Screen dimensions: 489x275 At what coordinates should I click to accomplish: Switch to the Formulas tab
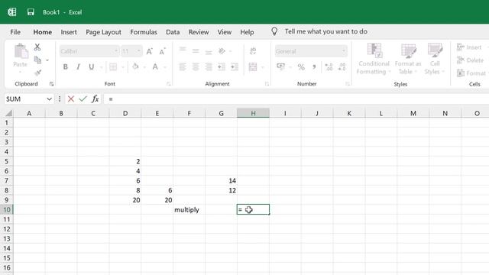(144, 32)
